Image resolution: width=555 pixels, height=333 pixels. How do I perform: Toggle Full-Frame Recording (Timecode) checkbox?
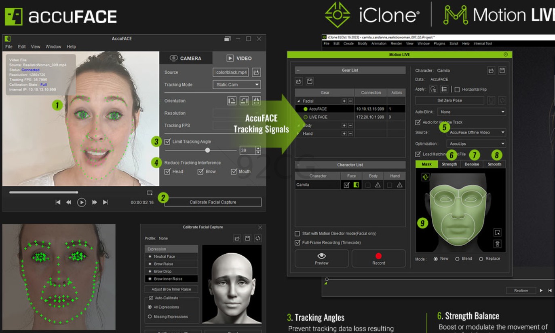298,243
